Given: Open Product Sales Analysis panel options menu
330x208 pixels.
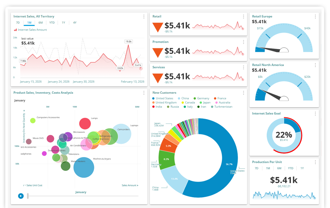Looking at the screenshot, I should pyautogui.click(x=144, y=93).
